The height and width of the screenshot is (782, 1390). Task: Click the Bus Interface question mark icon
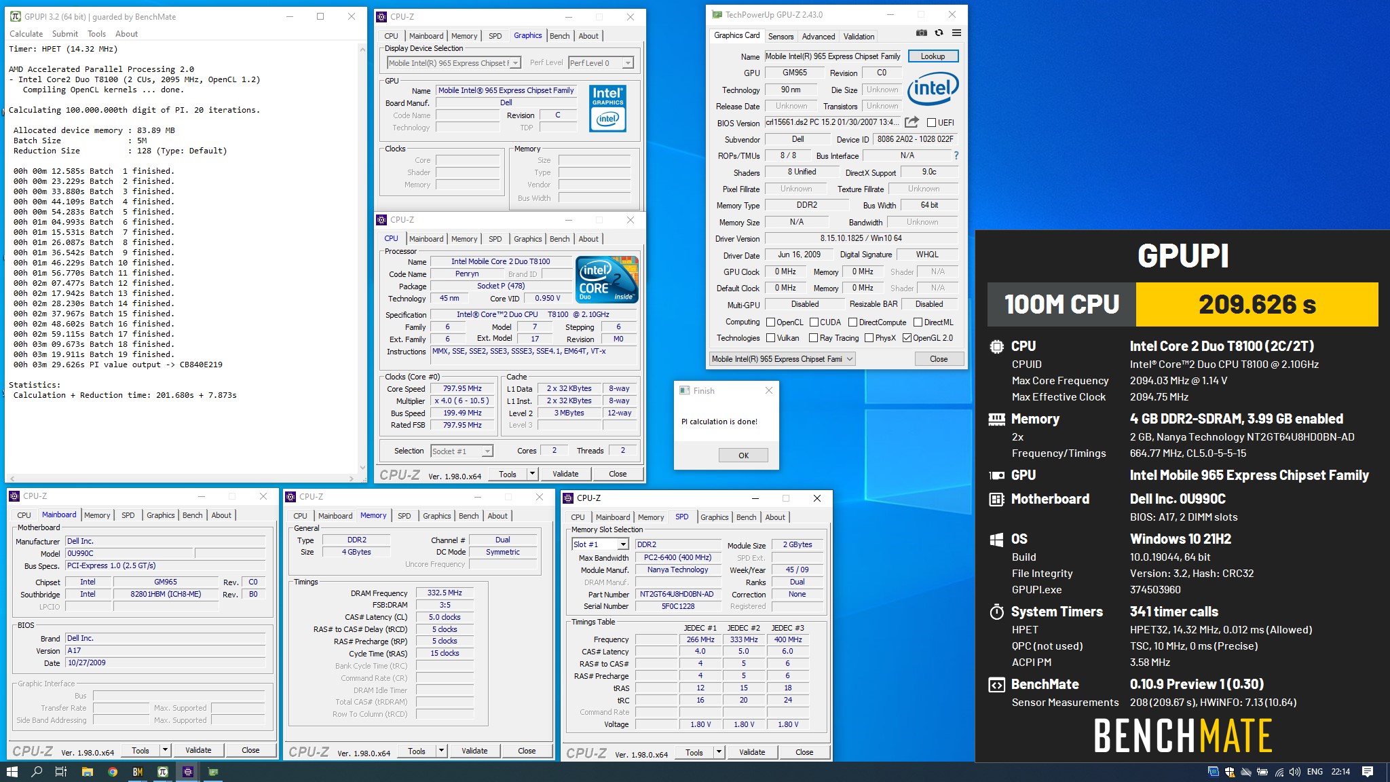956,155
